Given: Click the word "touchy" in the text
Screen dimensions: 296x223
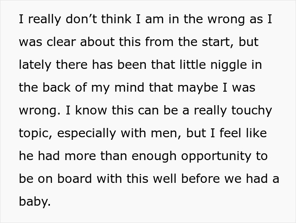Looking at the screenshot, I should [253, 110].
